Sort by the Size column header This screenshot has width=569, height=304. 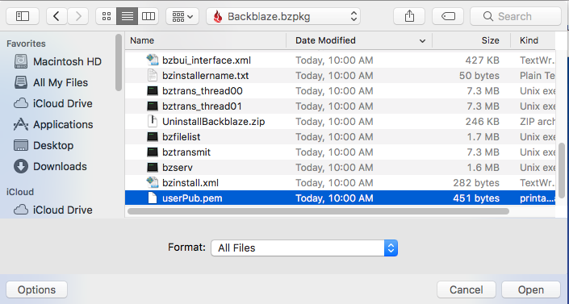471,40
